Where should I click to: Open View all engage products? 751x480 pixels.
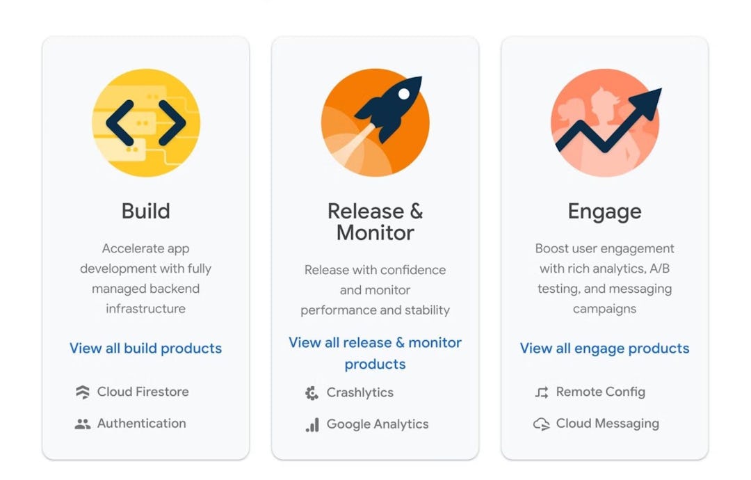604,349
